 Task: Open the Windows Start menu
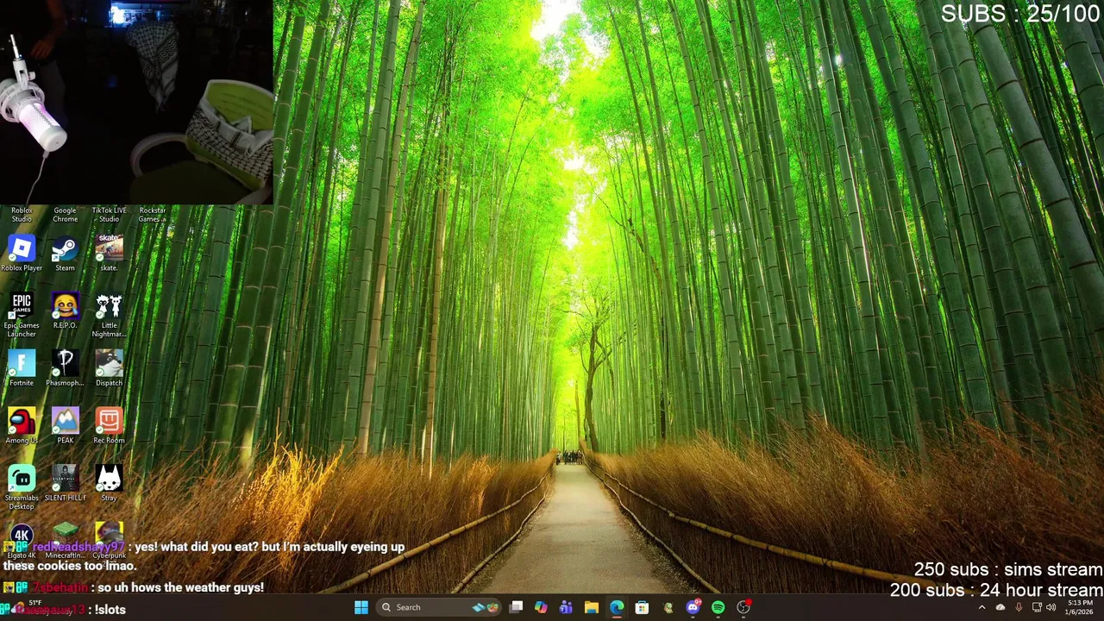click(x=361, y=607)
